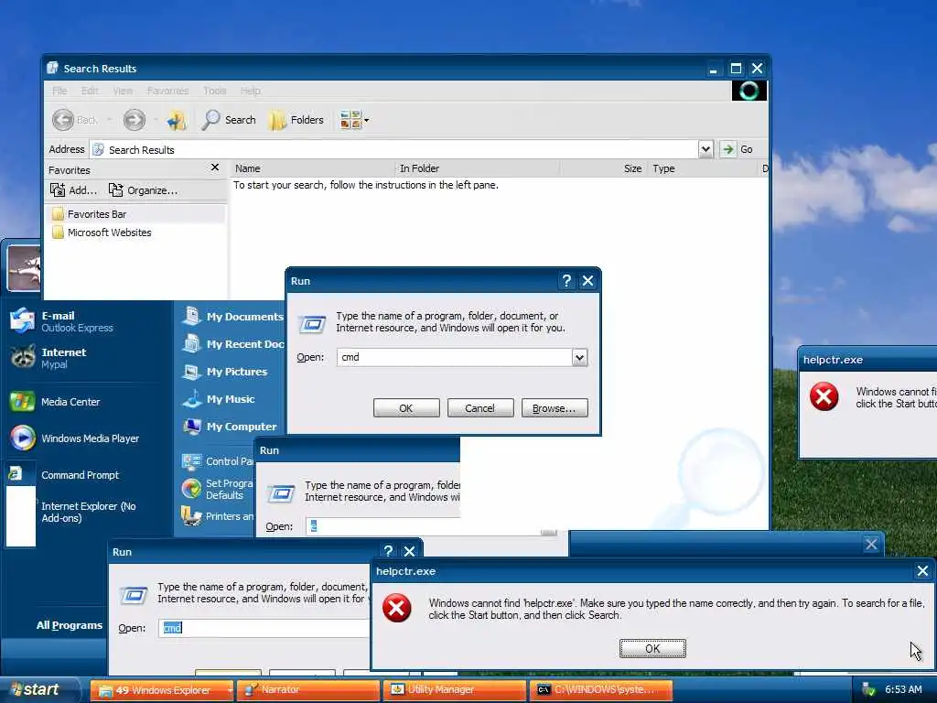Open Set Program Defaults in Start menu
Image resolution: width=937 pixels, height=703 pixels.
[218, 489]
